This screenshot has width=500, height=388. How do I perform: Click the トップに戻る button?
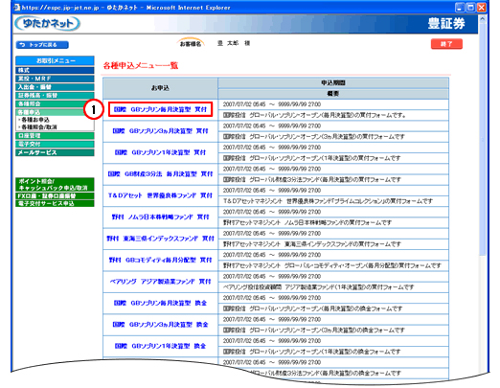click(42, 45)
